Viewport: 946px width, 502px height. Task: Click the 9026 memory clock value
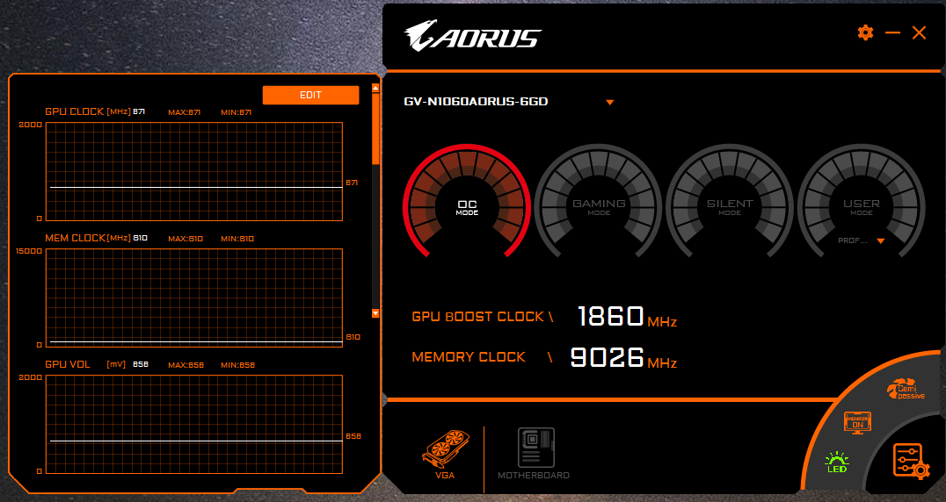tap(607, 357)
